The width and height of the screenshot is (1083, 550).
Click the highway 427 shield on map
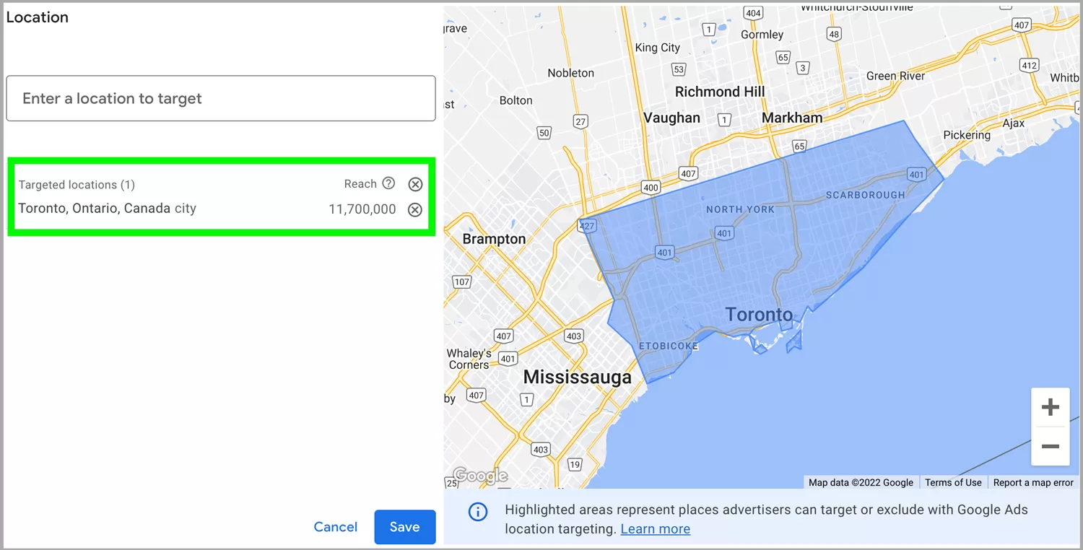click(x=587, y=226)
